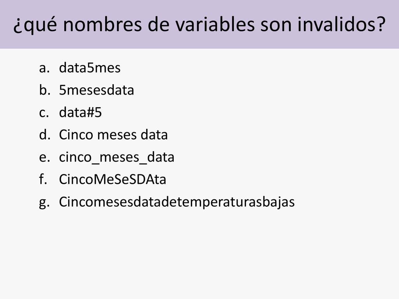399x299 pixels.
Task: Click the list marker letter d.
Action: (x=44, y=135)
